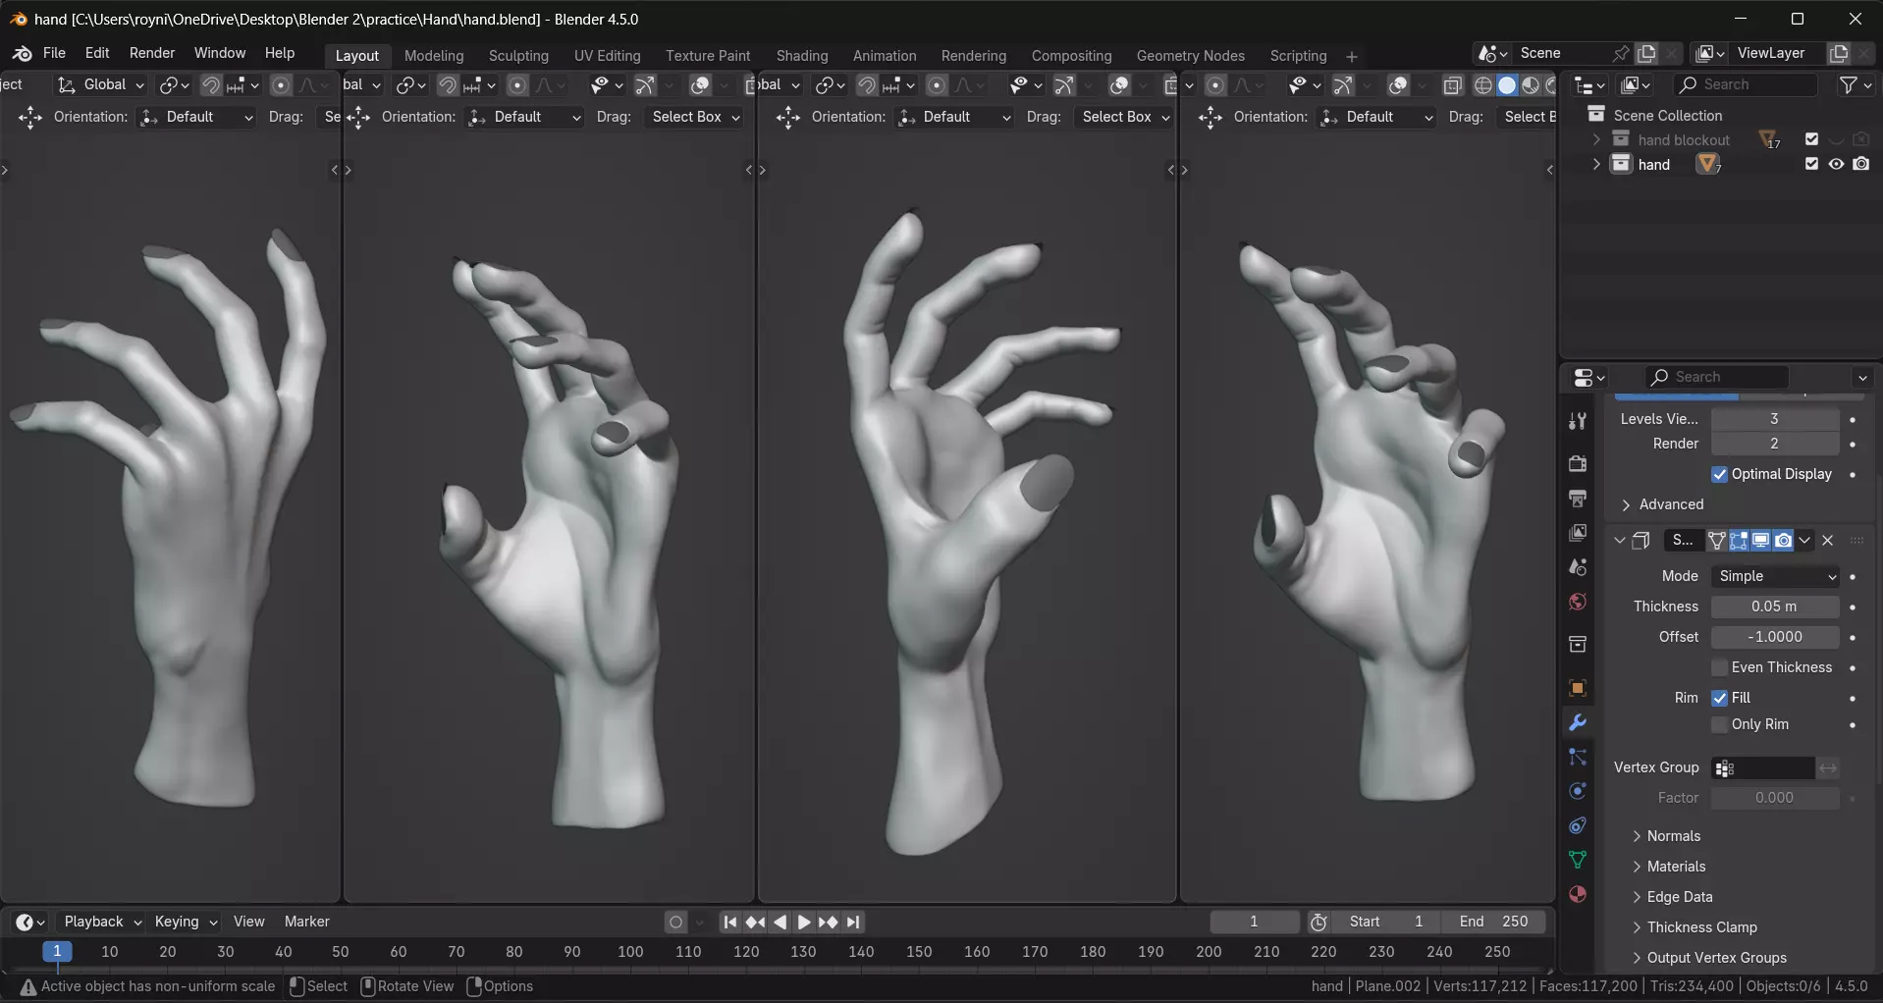The image size is (1883, 1003).
Task: Toggle hand collection visibility eye
Action: click(1836, 164)
